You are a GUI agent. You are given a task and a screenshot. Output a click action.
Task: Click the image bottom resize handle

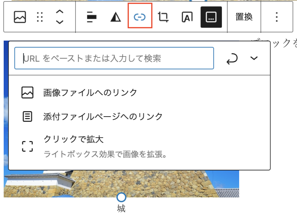pyautogui.click(x=121, y=197)
